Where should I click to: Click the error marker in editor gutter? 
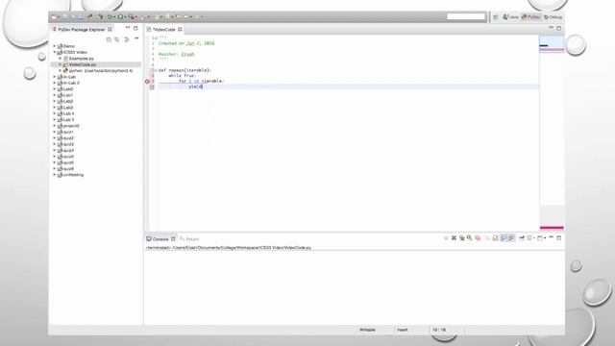(x=147, y=81)
